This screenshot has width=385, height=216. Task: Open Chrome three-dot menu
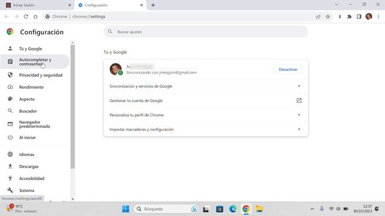point(378,17)
